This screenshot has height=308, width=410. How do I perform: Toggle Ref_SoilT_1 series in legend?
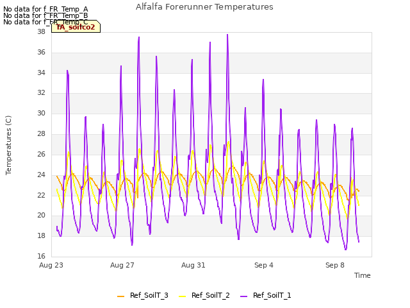[266, 295]
